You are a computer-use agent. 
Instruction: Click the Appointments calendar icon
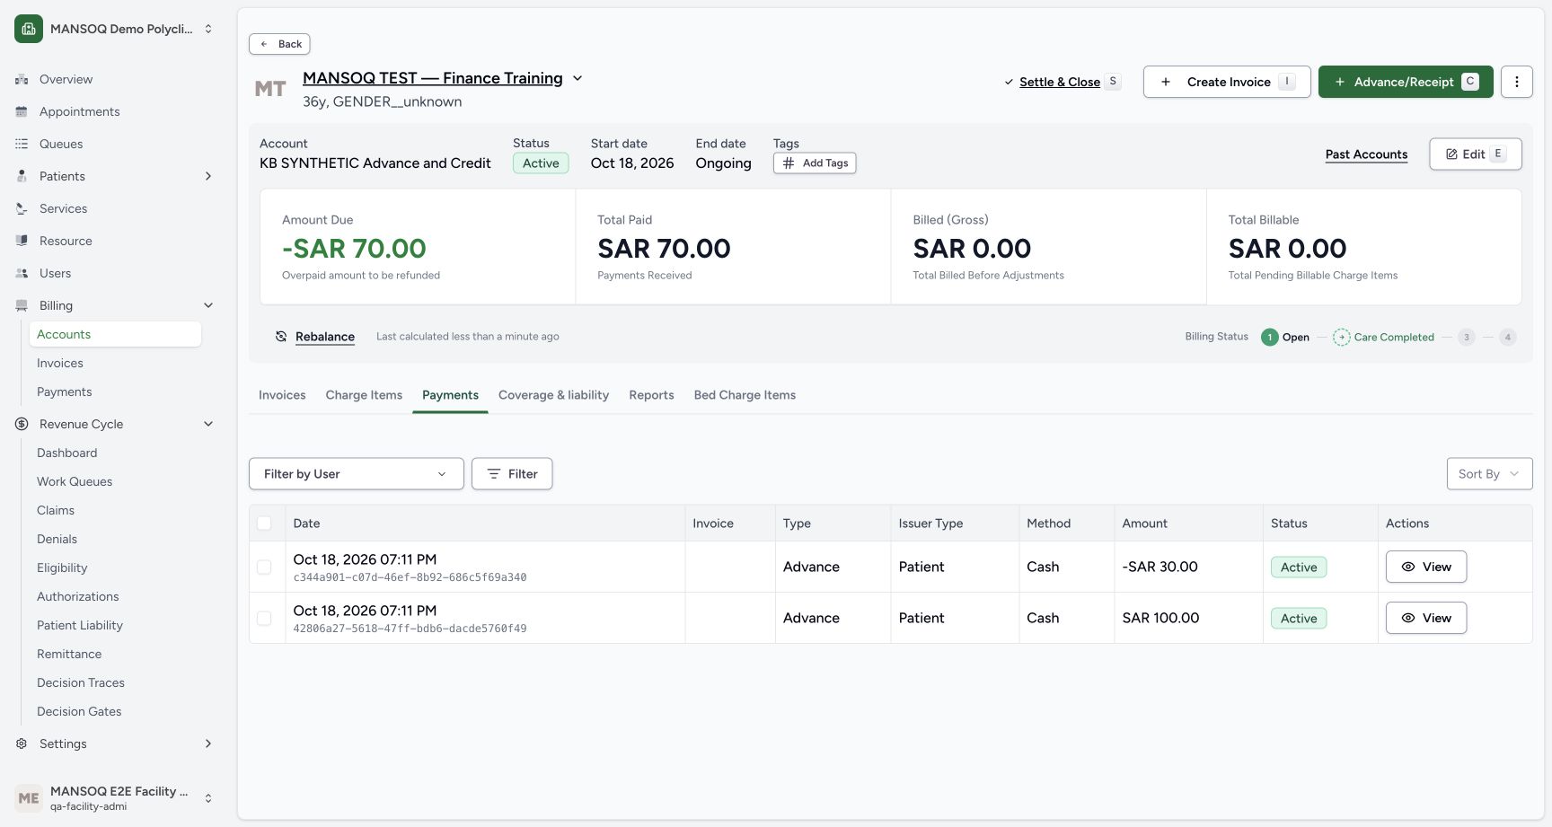click(22, 111)
